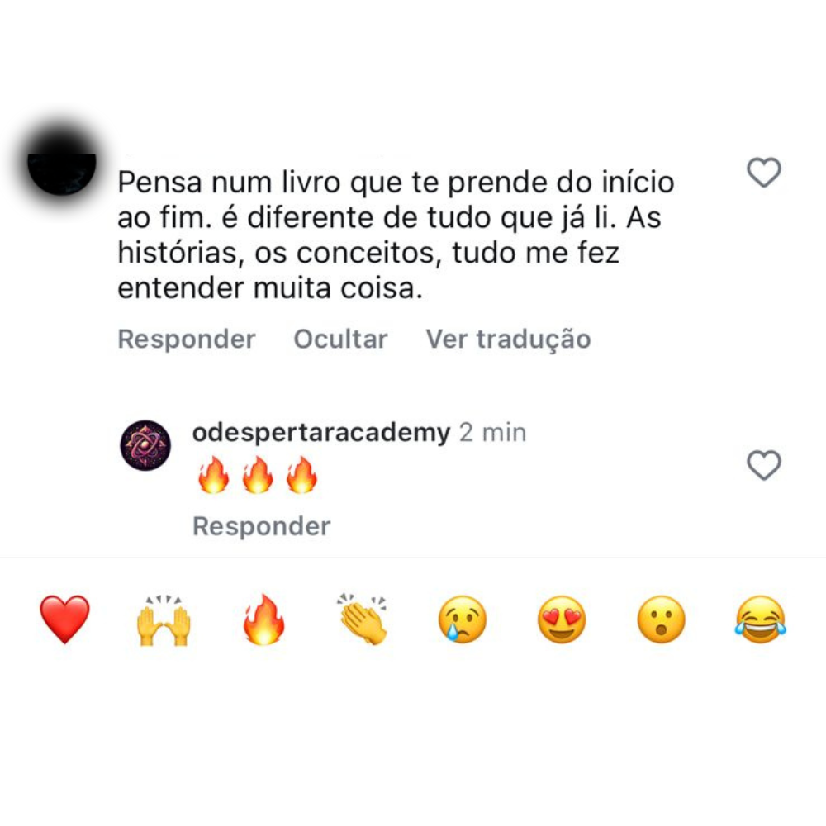Insert the heart eyes emoji
This screenshot has width=826, height=826.
(562, 619)
